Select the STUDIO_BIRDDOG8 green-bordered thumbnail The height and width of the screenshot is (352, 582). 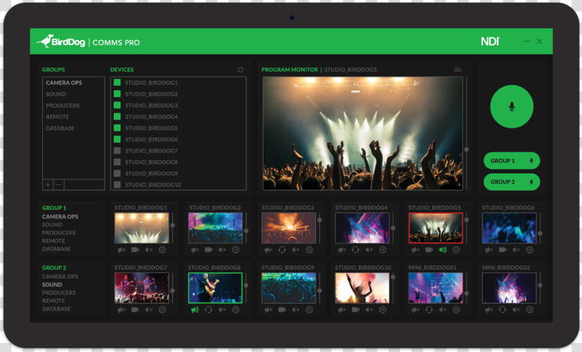tap(215, 288)
